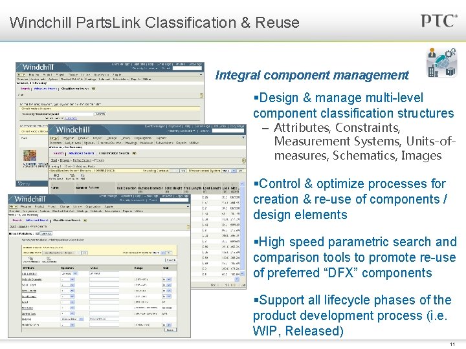Click the third small toolbar icon above results table
Viewport: 466px width, 349px height.
click(x=83, y=175)
